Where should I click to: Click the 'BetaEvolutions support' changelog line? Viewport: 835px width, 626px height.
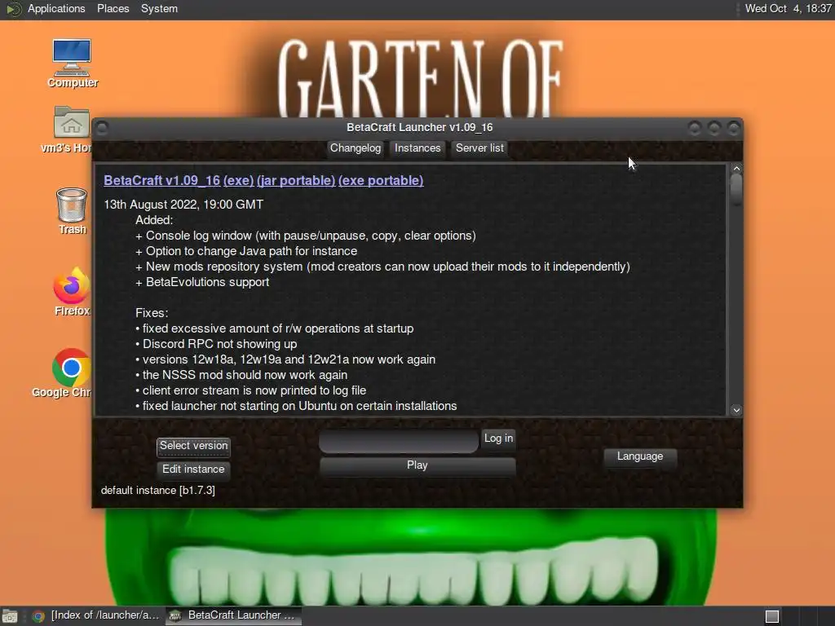coord(202,283)
